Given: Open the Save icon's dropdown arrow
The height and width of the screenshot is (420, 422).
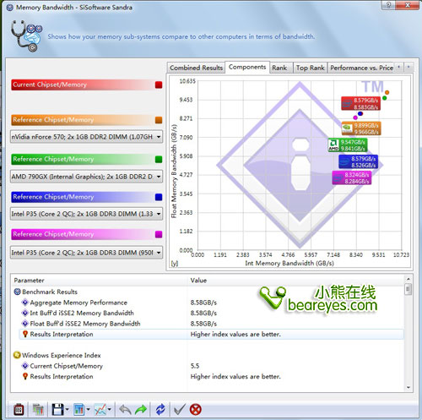Looking at the screenshot, I should [67, 409].
